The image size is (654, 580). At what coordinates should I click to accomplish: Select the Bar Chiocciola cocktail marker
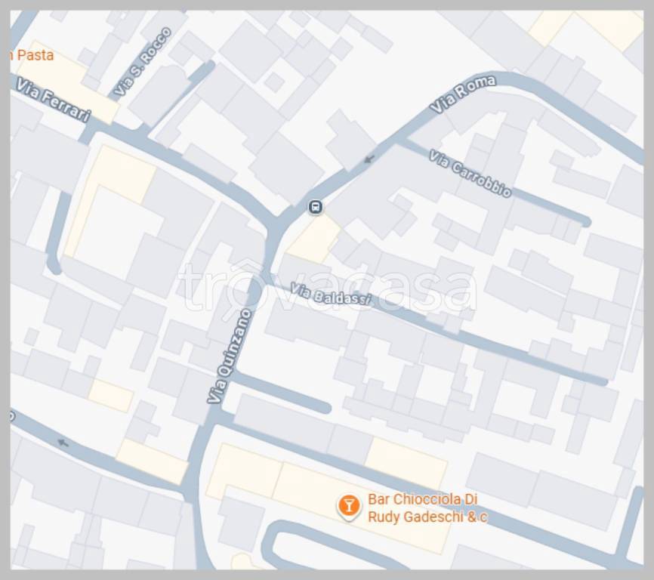coord(349,507)
